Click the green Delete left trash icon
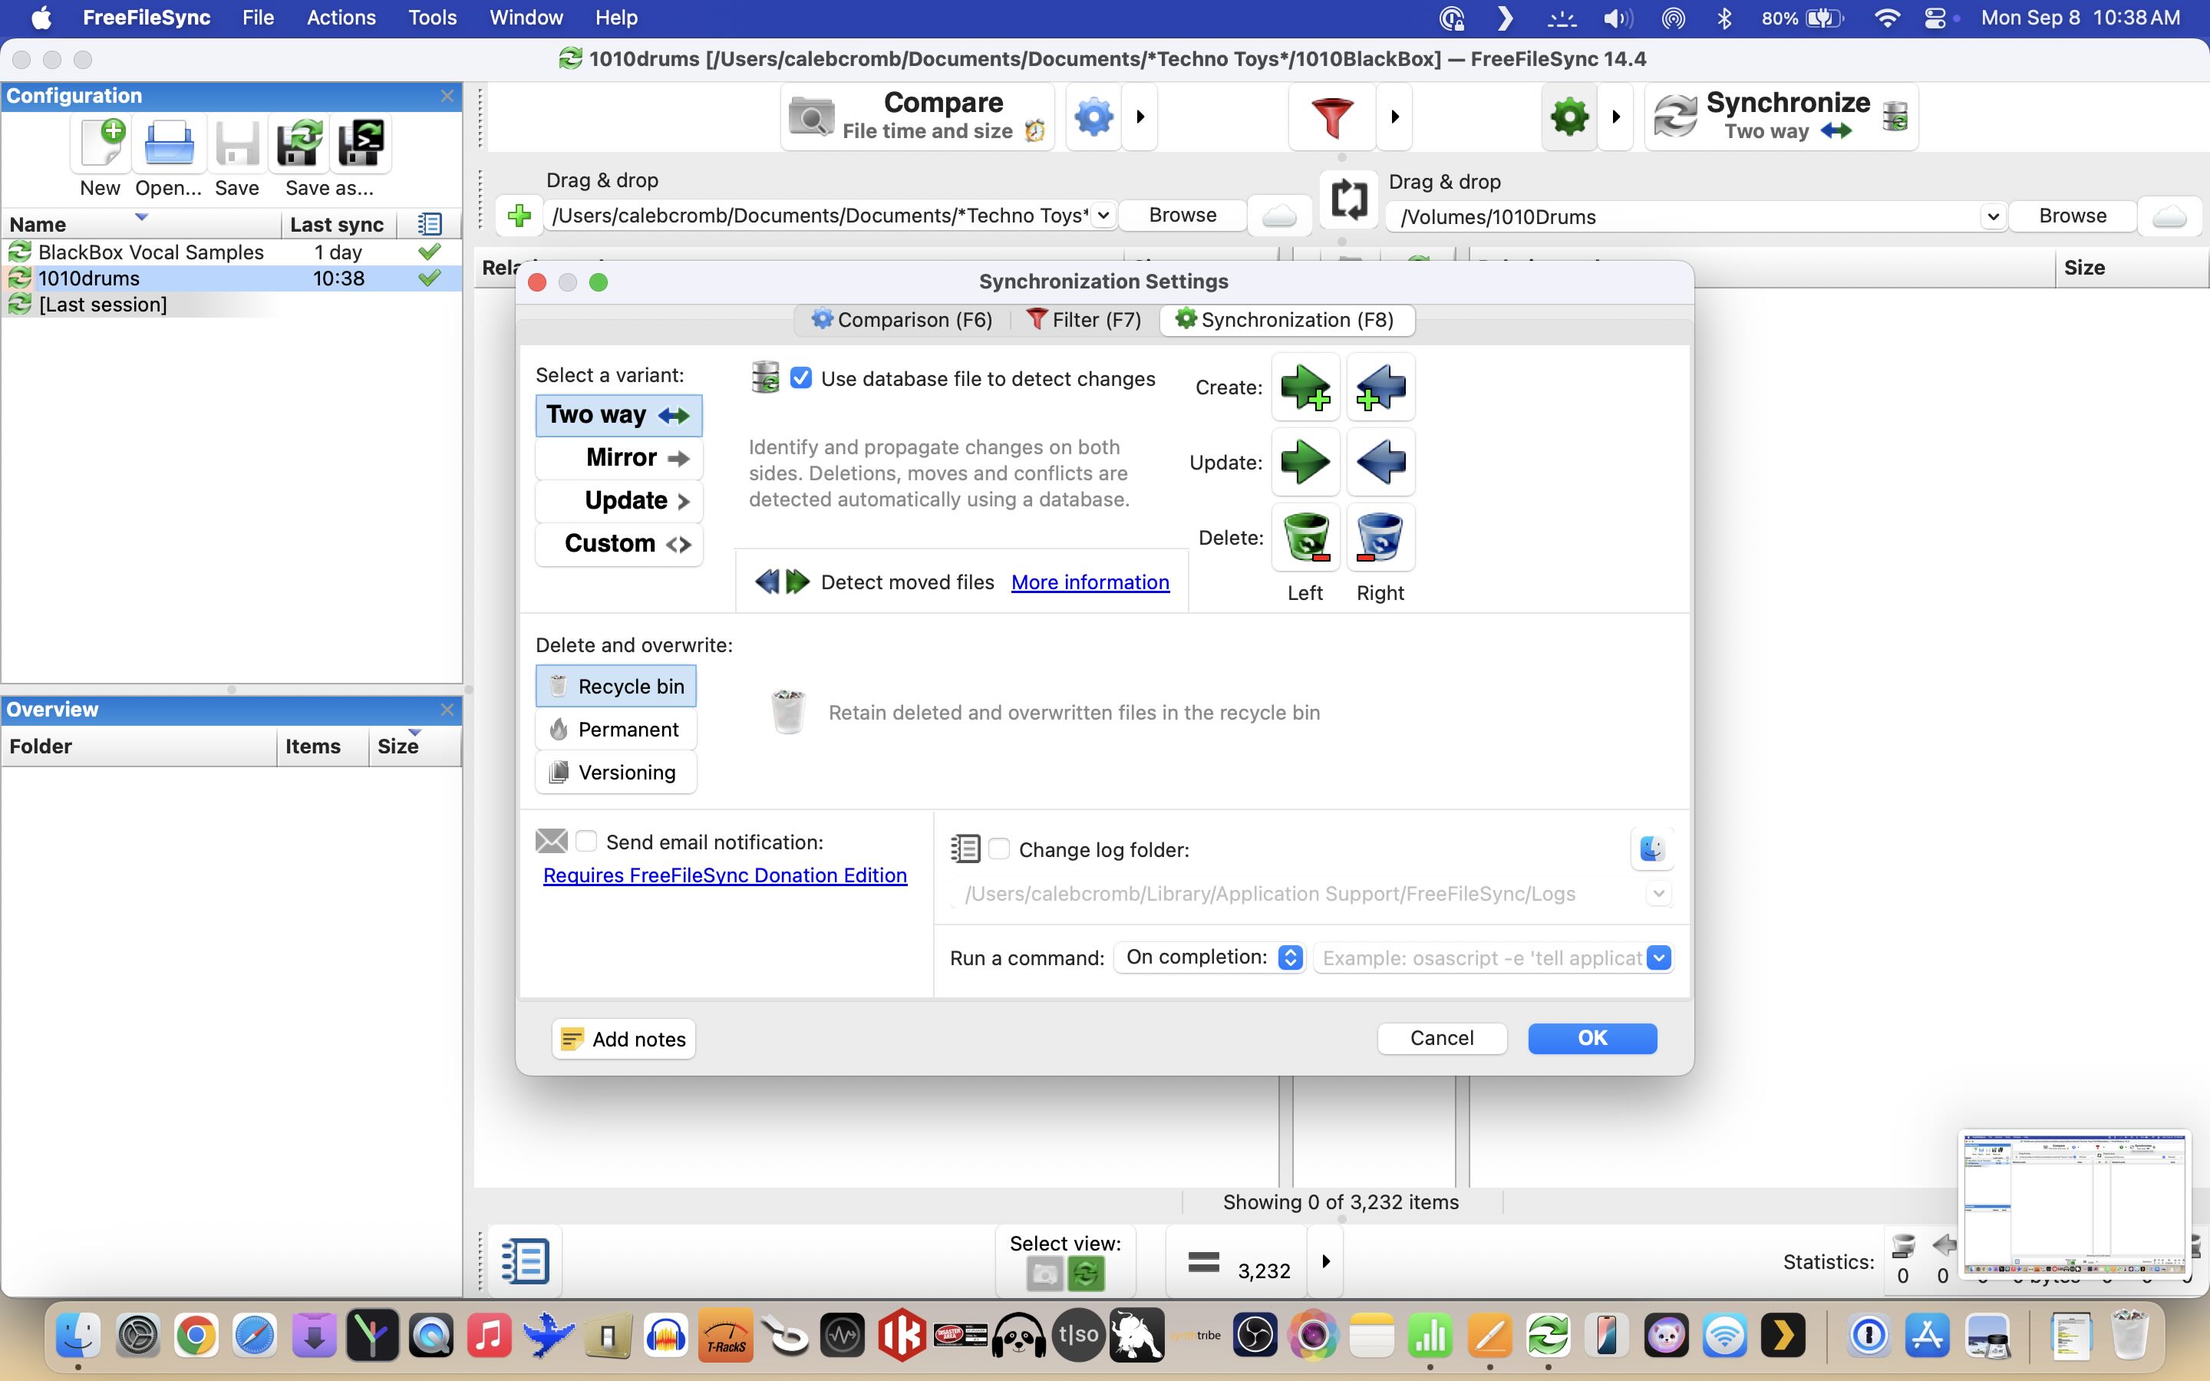This screenshot has width=2210, height=1381. tap(1305, 537)
